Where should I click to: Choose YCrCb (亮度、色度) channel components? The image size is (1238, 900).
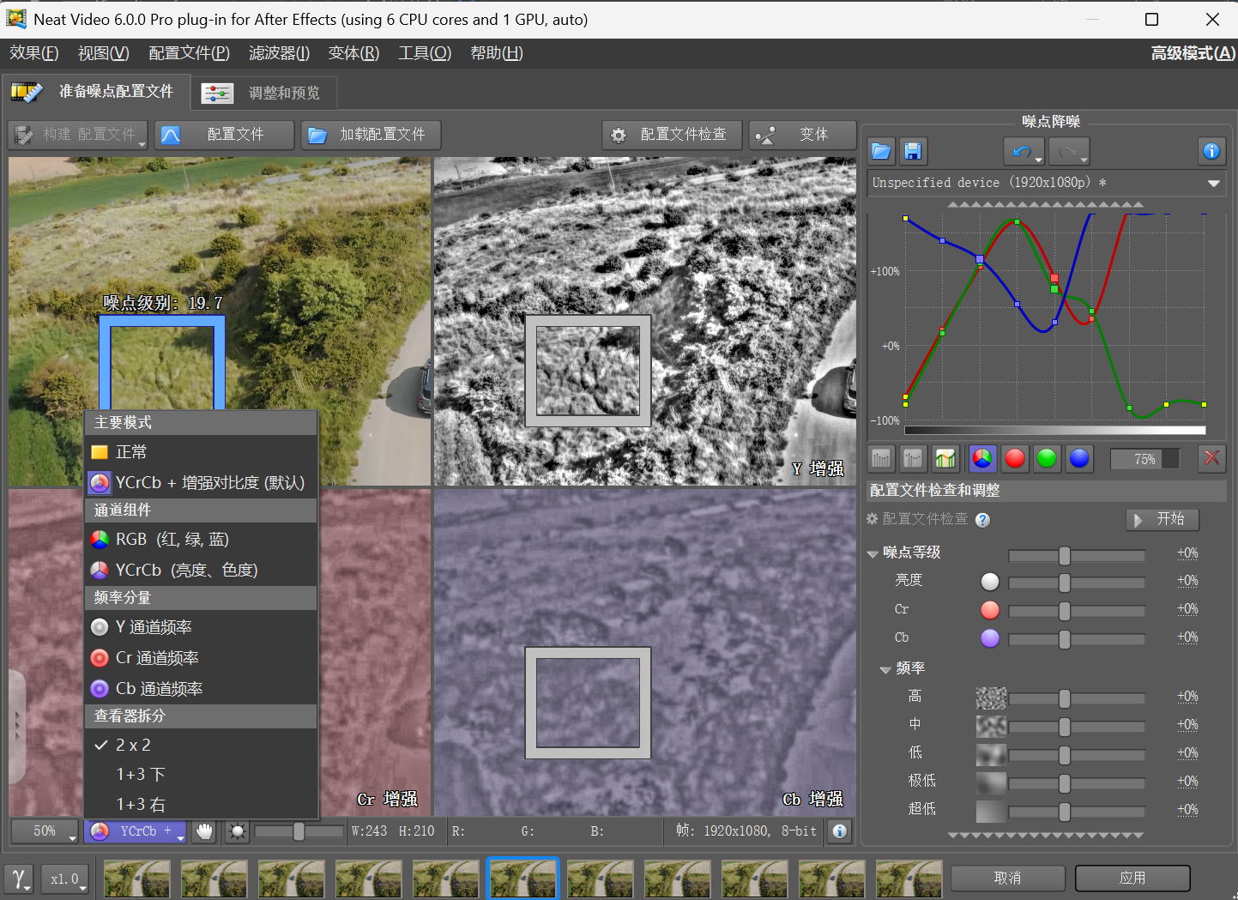pos(201,571)
